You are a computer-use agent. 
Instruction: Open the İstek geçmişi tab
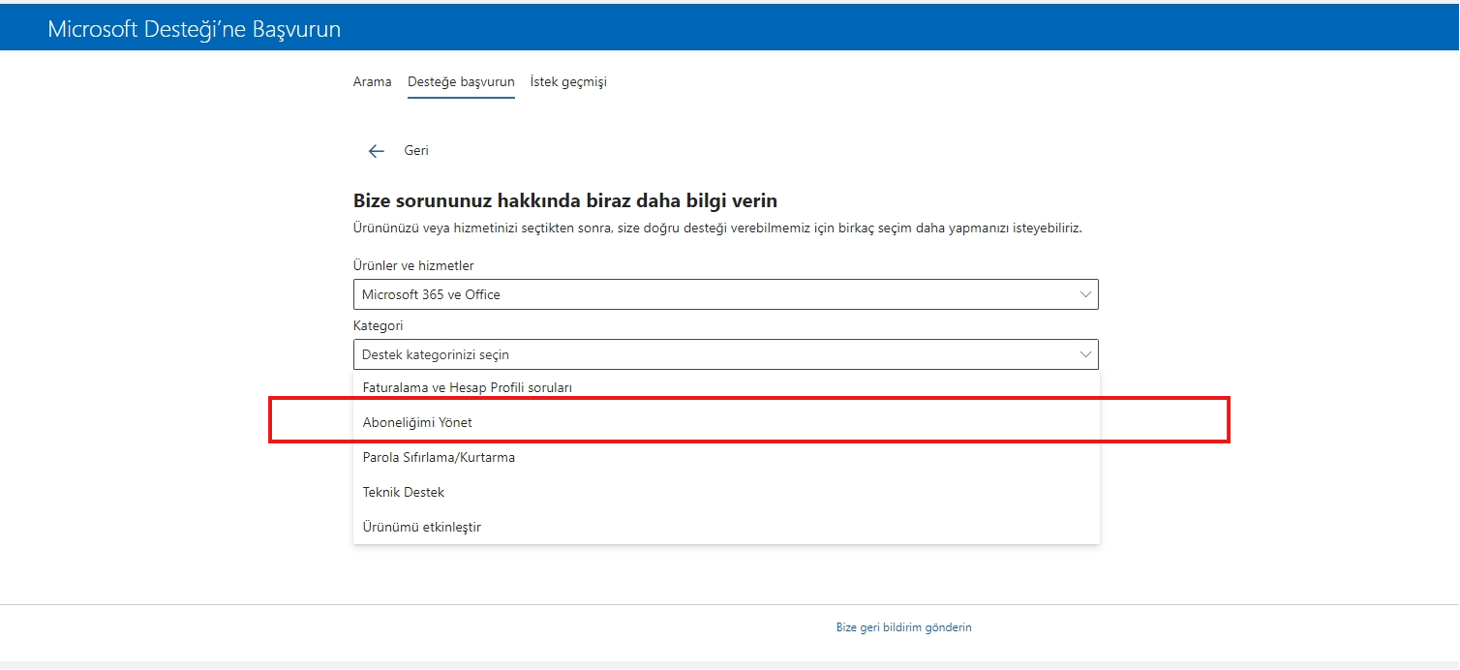568,82
